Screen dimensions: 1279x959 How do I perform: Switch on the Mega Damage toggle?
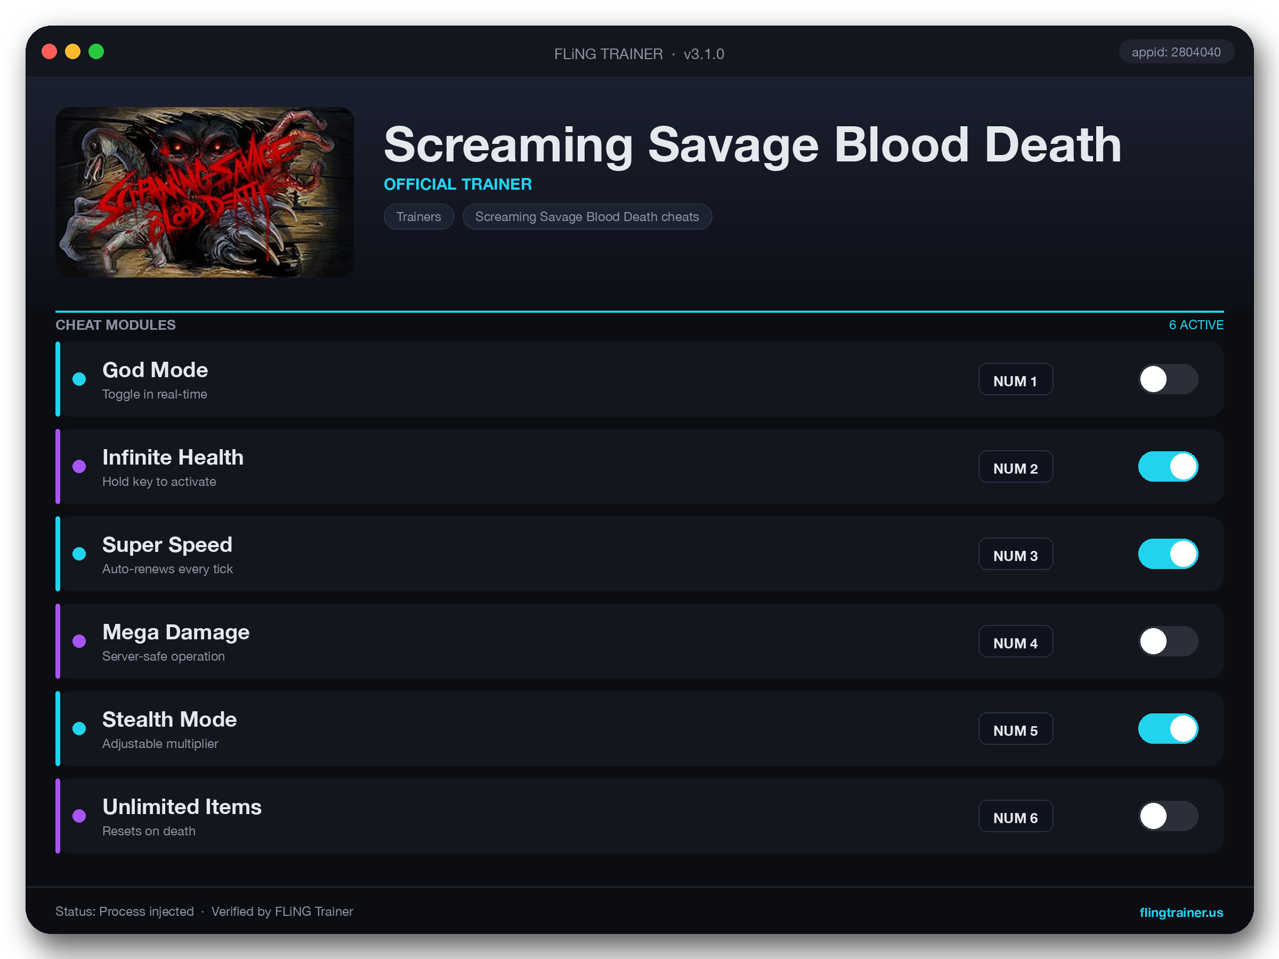(1168, 641)
